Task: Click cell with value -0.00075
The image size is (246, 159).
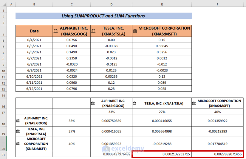Action: click(x=112, y=46)
